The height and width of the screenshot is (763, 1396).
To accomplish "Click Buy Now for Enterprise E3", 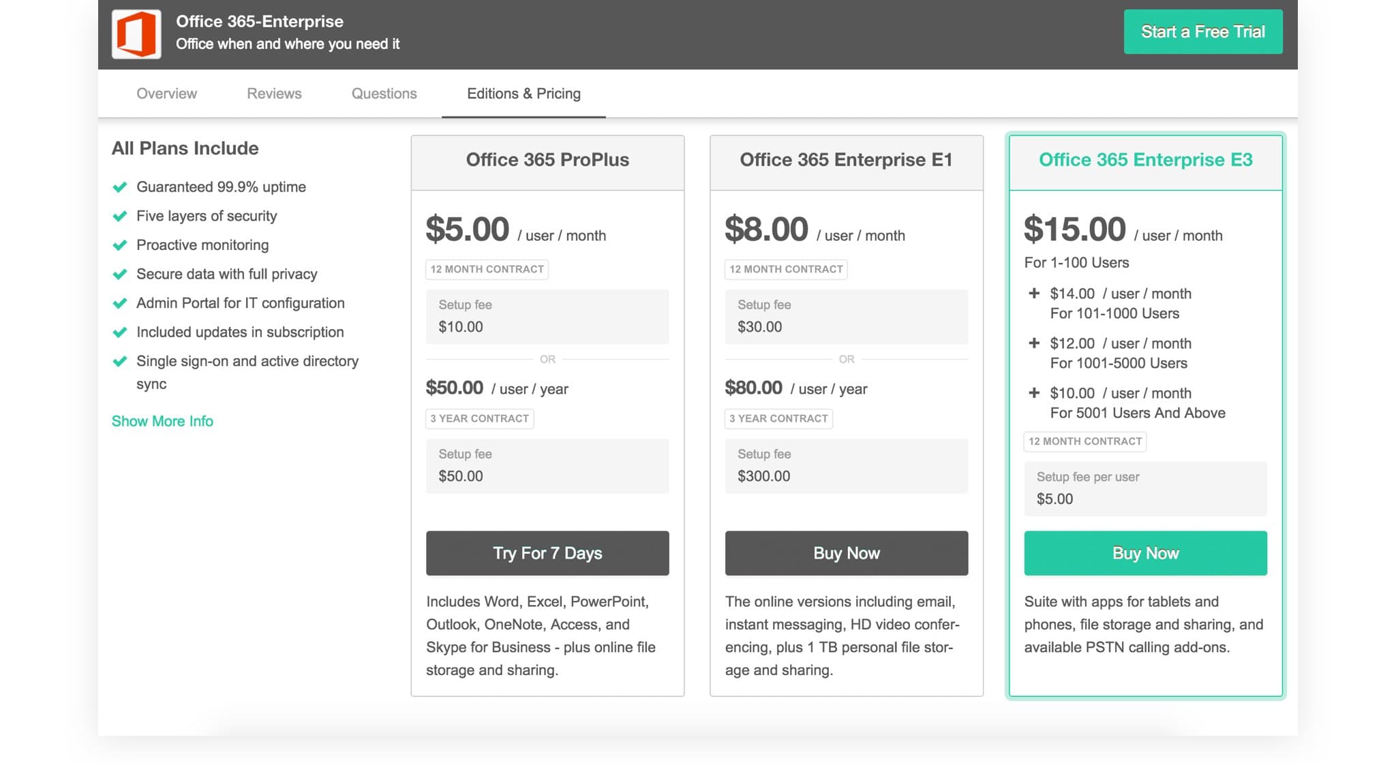I will tap(1145, 553).
